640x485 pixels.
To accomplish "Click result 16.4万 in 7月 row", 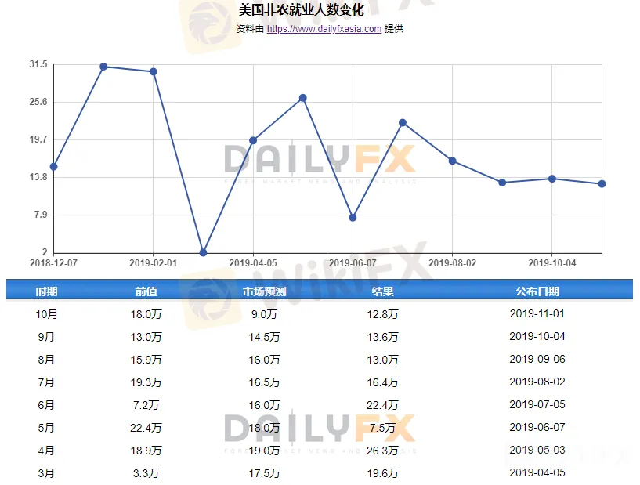I will (382, 382).
